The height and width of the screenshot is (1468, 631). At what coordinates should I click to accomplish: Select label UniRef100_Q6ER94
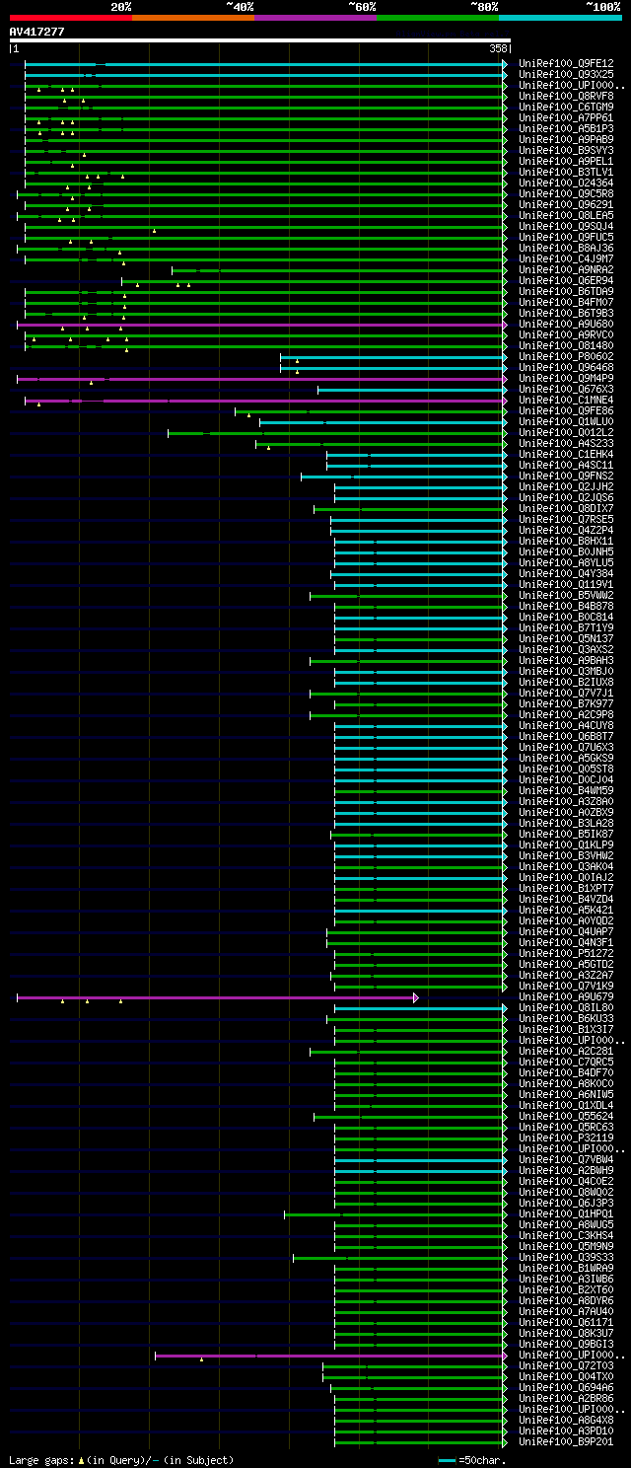(566, 280)
